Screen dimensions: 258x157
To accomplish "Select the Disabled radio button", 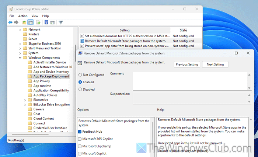I will [x=80, y=89].
